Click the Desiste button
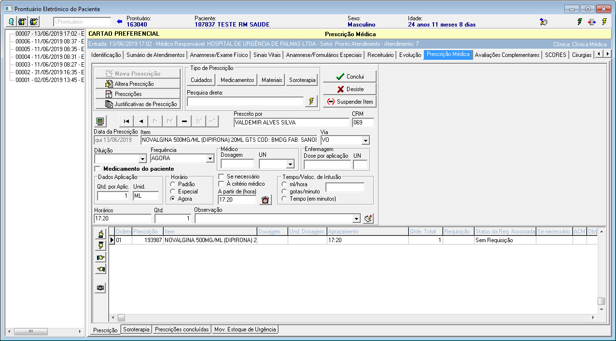Viewport: 616px width, 341px height. [x=350, y=89]
